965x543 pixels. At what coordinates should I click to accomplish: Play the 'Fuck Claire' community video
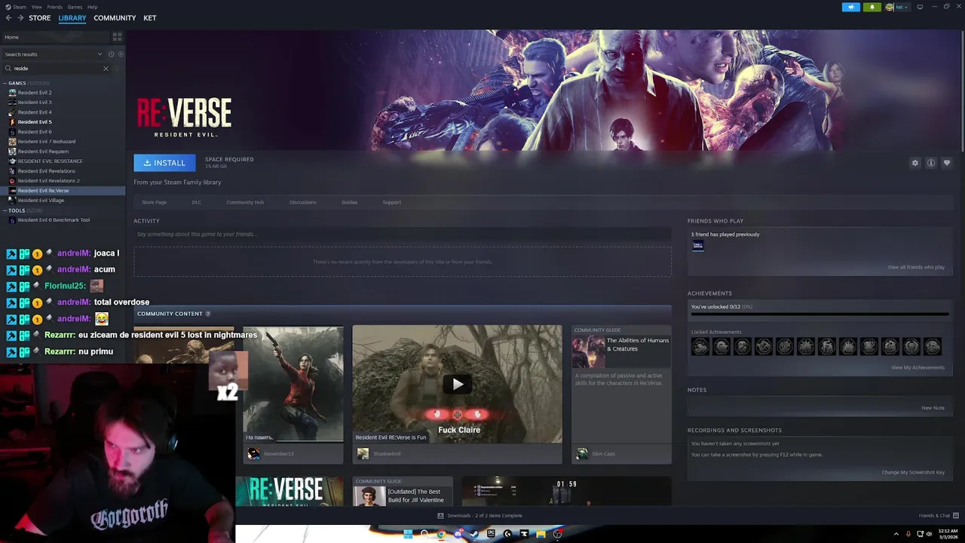click(458, 384)
